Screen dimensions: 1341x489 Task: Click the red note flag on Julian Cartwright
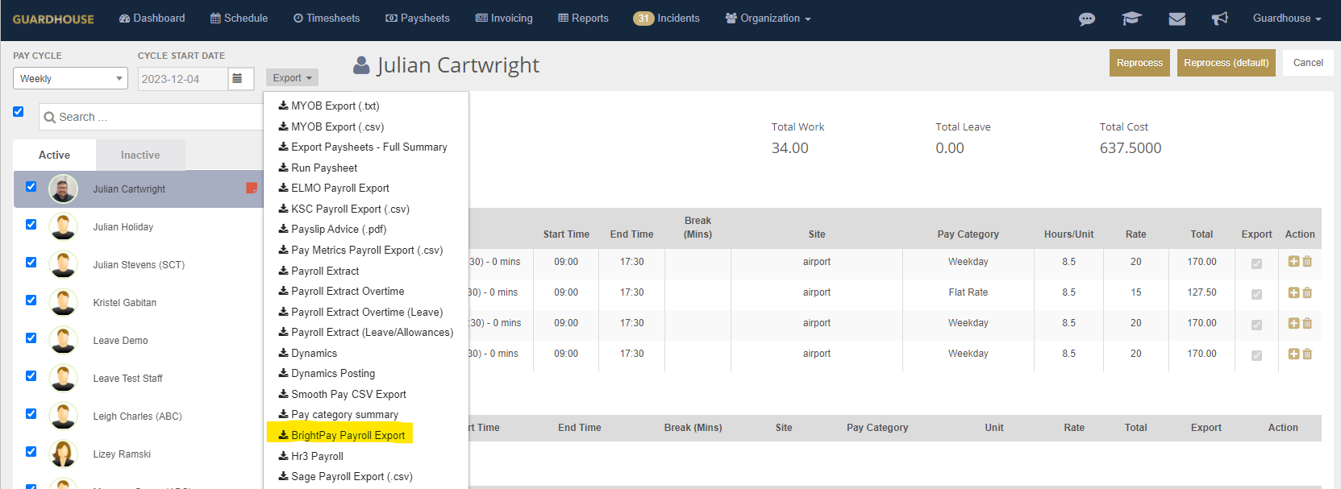click(x=252, y=188)
